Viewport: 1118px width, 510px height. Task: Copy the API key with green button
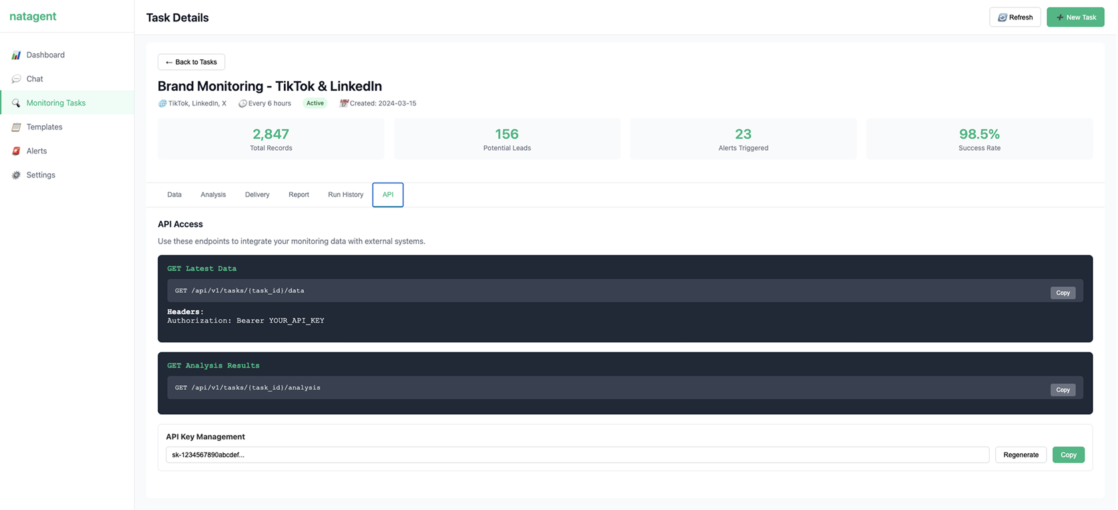pos(1068,455)
